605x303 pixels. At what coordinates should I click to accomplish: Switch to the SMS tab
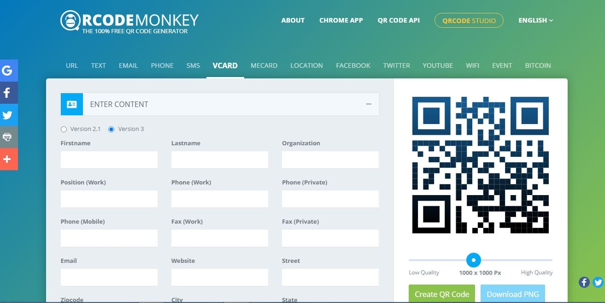[x=193, y=65]
